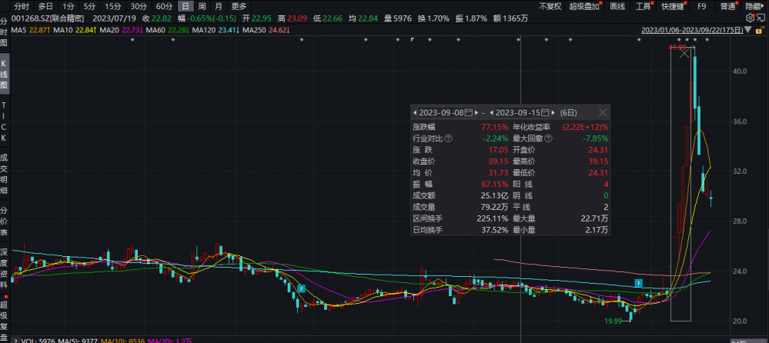
Task: Click the cyan F marker near the 2023 low
Action: pyautogui.click(x=301, y=288)
